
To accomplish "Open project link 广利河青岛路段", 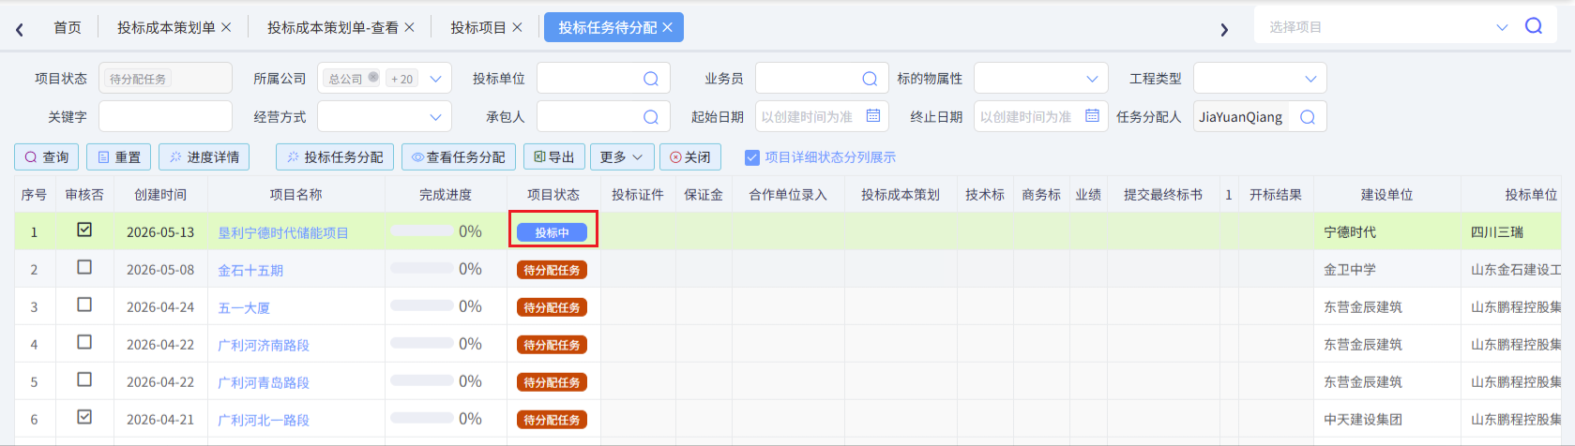I will [264, 382].
